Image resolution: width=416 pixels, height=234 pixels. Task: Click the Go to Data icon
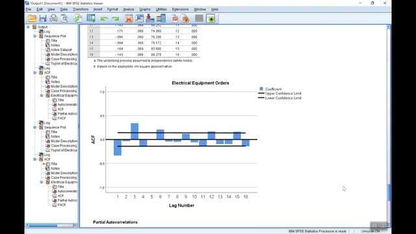129,18
